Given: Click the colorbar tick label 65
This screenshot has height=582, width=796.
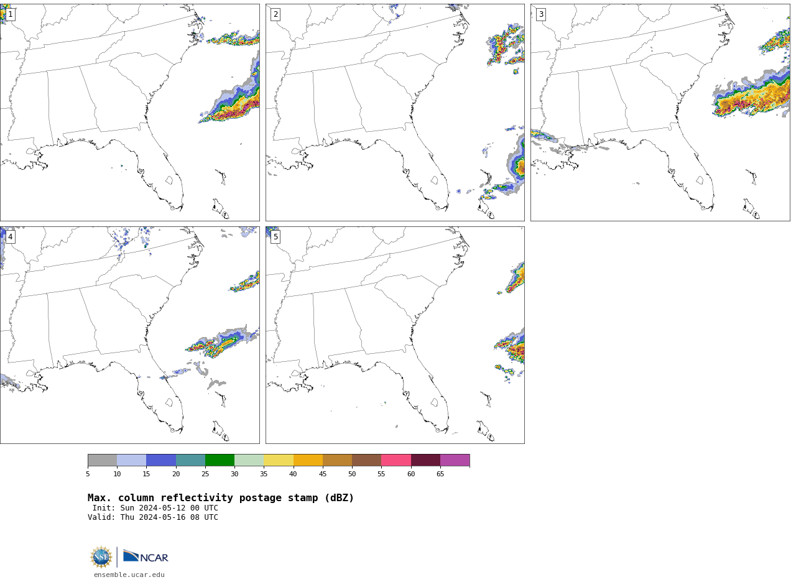Looking at the screenshot, I should (440, 474).
